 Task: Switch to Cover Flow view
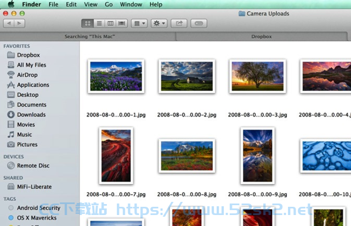pyautogui.click(x=122, y=23)
